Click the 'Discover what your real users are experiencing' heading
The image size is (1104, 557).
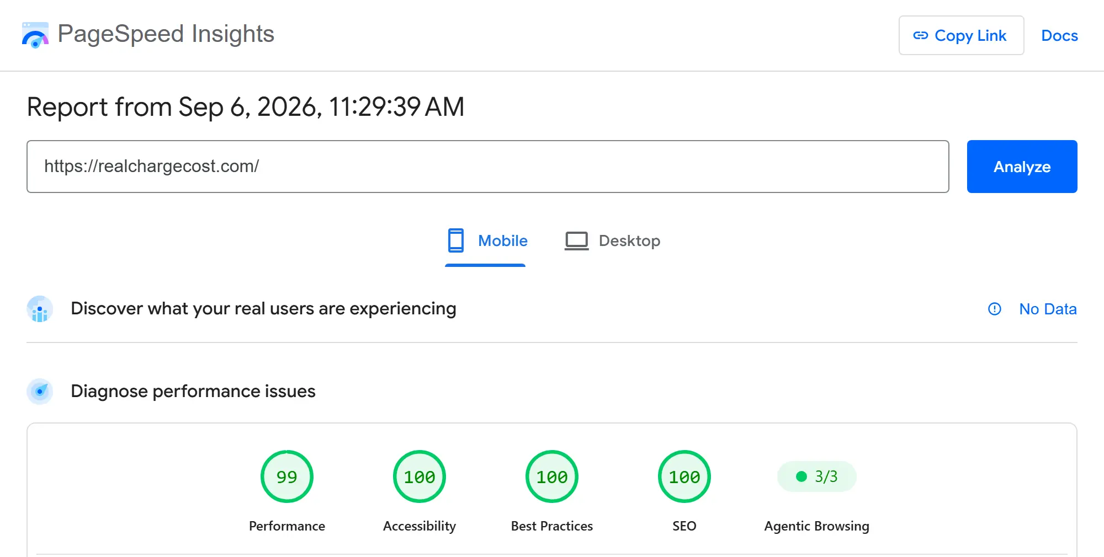click(x=263, y=309)
